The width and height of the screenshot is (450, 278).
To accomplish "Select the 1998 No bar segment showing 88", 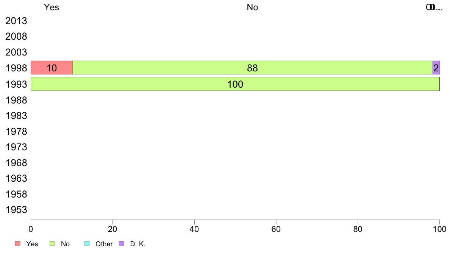I will click(x=253, y=68).
